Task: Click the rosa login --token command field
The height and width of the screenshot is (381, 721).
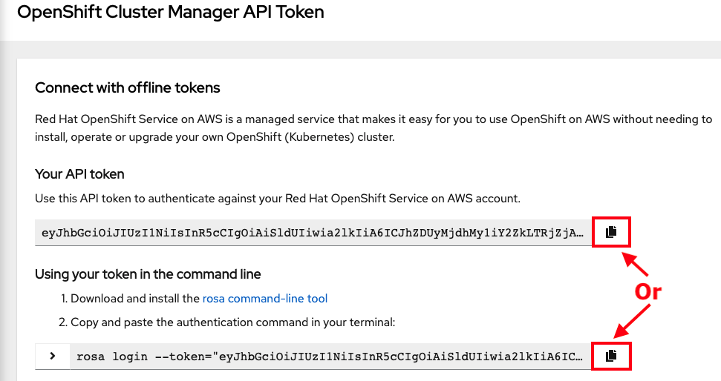Action: (327, 357)
